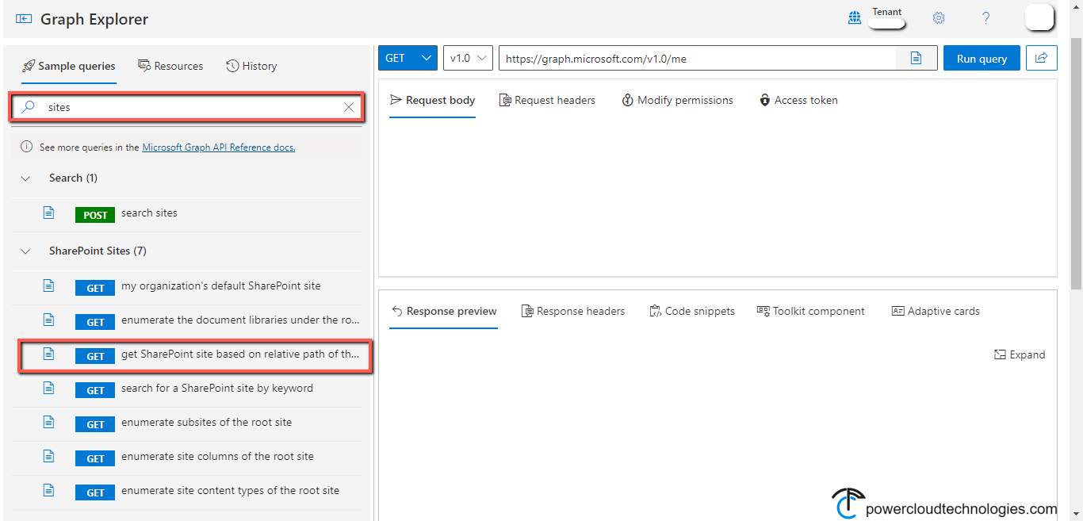Open the HTTP method GET dropdown
The height and width of the screenshot is (521, 1083).
click(x=408, y=58)
